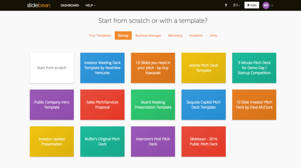The height and width of the screenshot is (168, 301).
Task: Switch to Your Templates tab
Action: 100,35
